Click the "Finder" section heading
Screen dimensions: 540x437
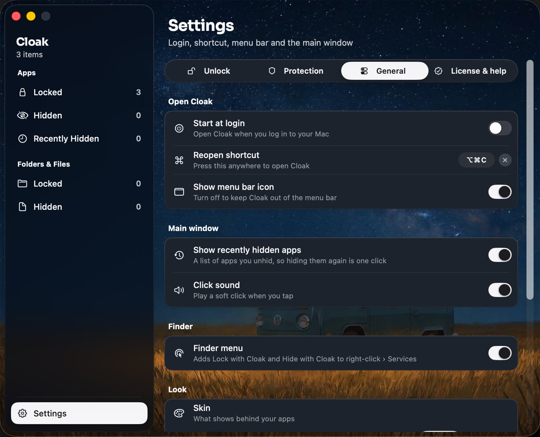coord(180,326)
